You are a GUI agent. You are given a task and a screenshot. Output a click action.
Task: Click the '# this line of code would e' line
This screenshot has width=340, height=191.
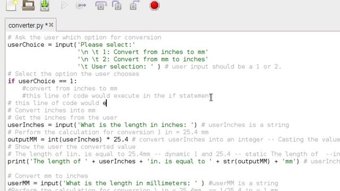coord(57,103)
